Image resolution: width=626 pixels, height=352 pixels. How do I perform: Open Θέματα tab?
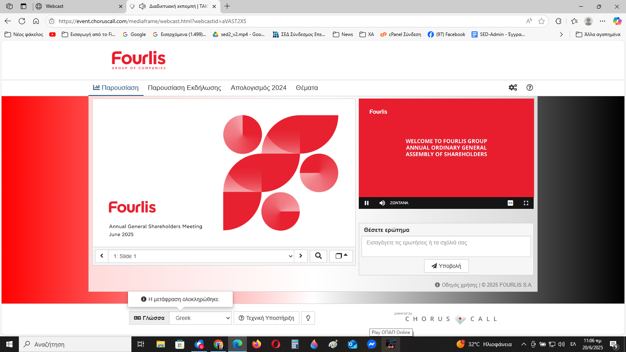pyautogui.click(x=307, y=88)
